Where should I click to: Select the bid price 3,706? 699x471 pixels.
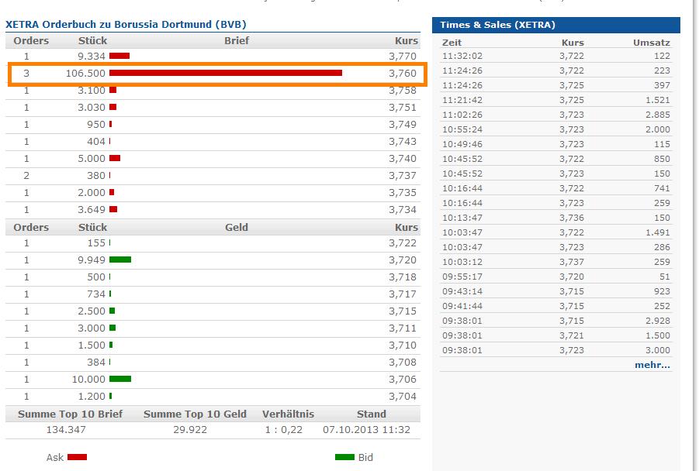pos(403,379)
